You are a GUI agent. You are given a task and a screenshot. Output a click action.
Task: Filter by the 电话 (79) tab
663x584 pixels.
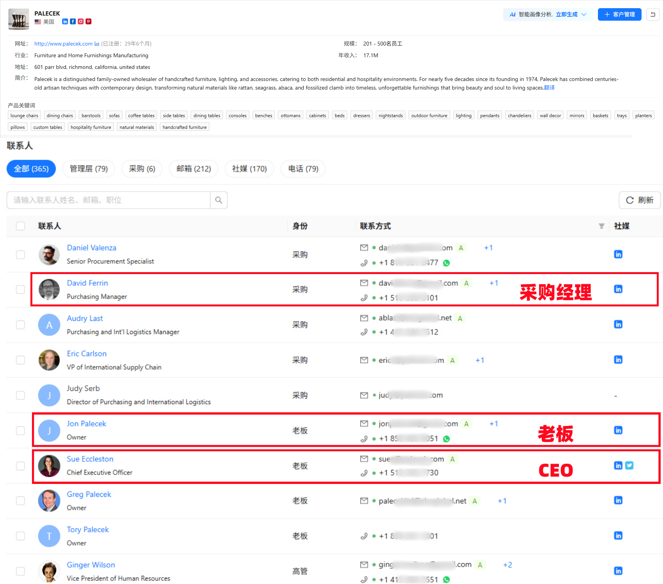pos(303,169)
